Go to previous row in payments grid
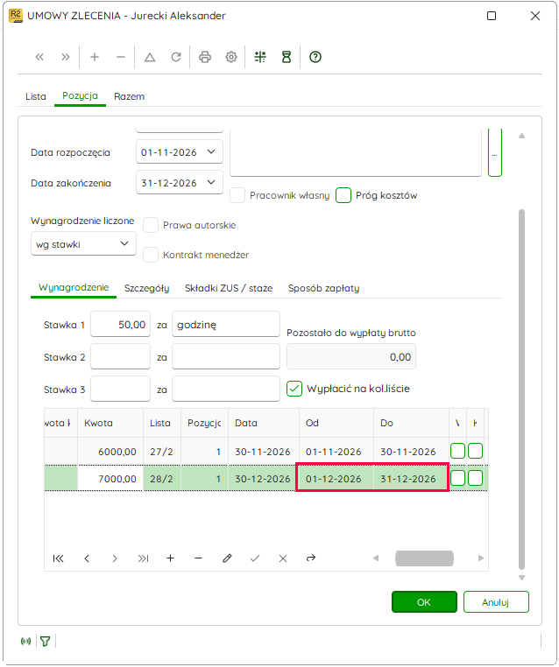The width and height of the screenshot is (559, 667). pyautogui.click(x=87, y=558)
